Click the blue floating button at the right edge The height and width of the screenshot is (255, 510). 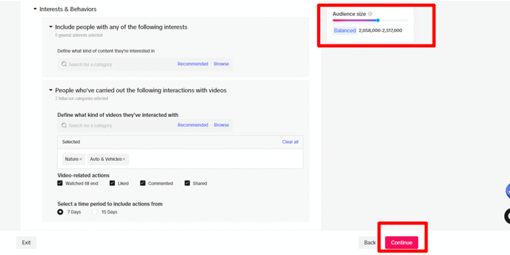tap(508, 191)
